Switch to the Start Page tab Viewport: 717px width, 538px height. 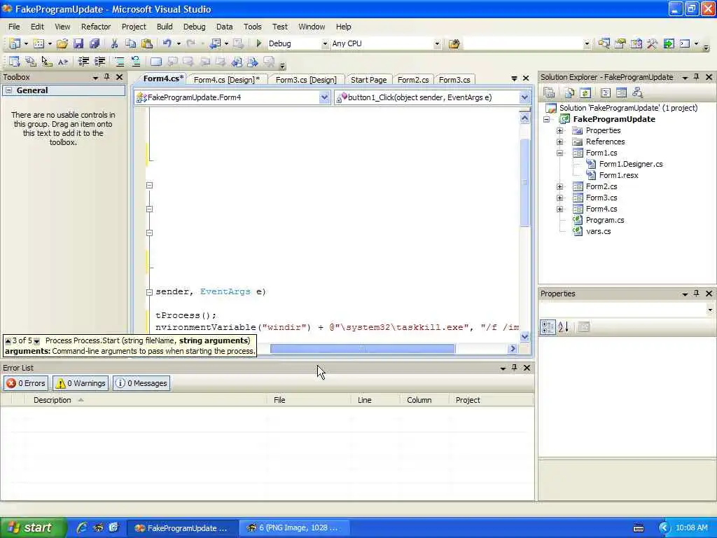click(x=368, y=80)
